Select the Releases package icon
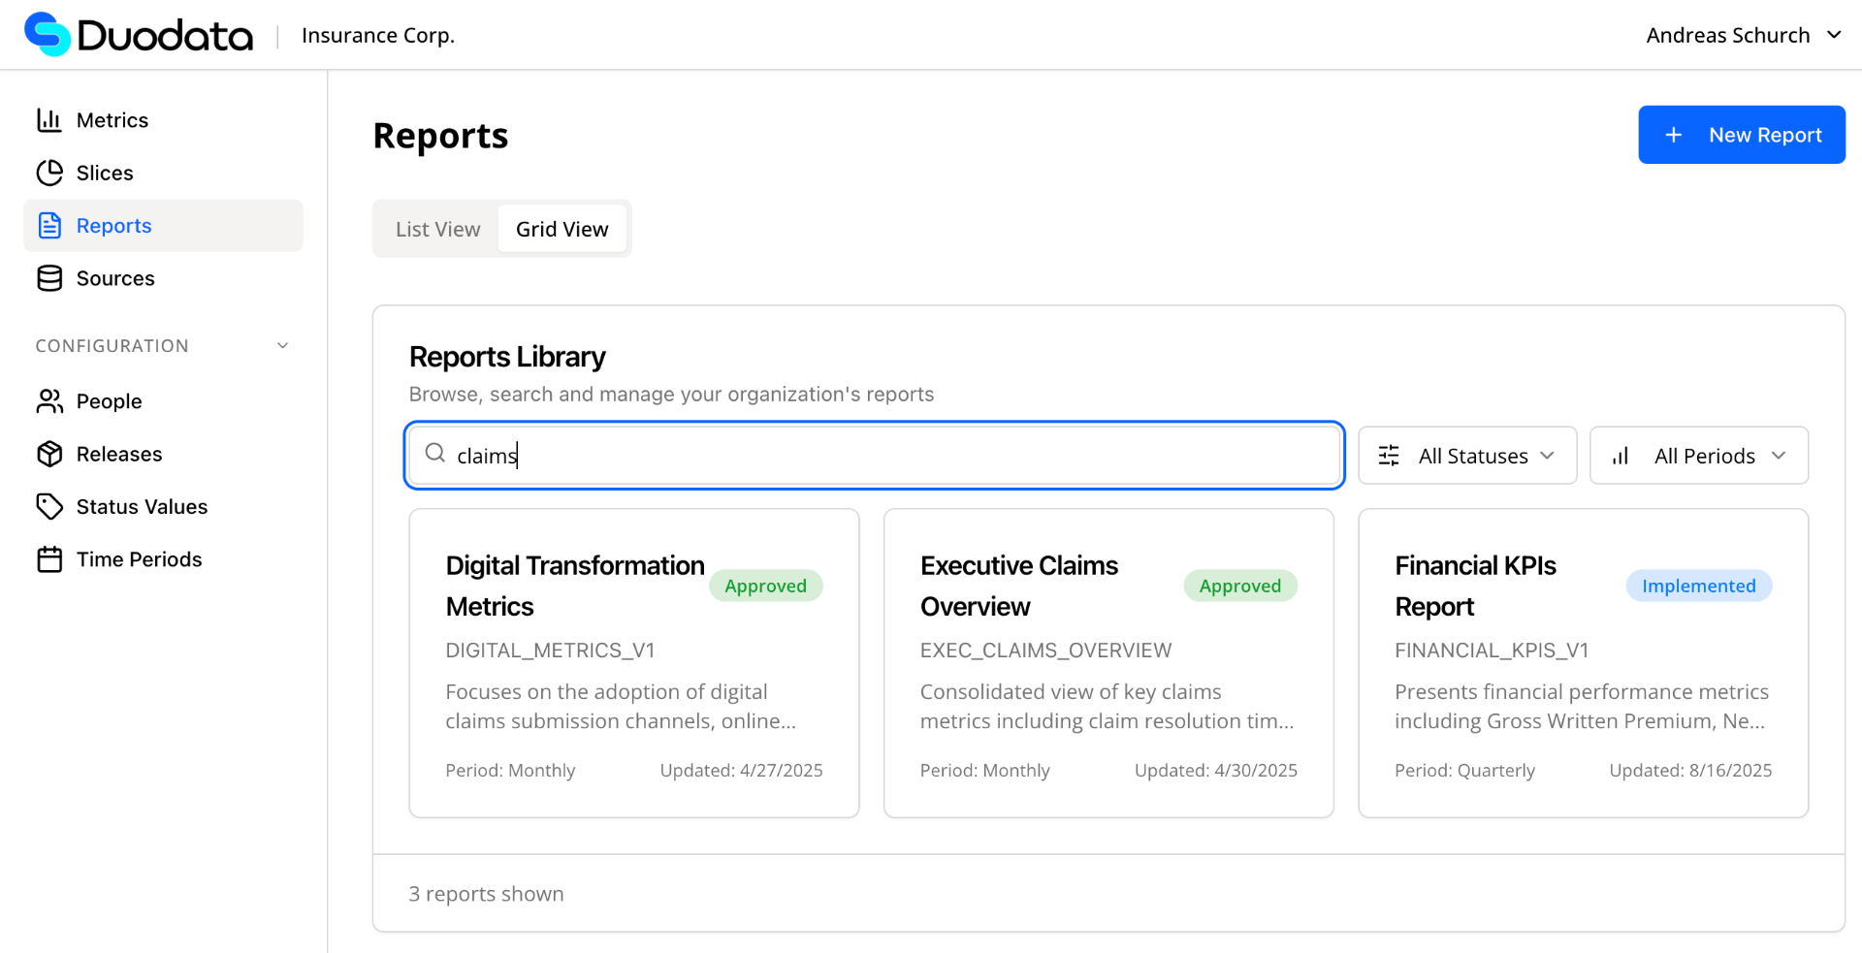 tap(49, 454)
